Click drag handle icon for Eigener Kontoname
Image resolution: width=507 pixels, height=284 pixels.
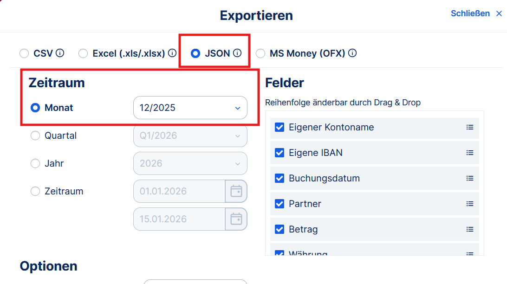(x=470, y=127)
